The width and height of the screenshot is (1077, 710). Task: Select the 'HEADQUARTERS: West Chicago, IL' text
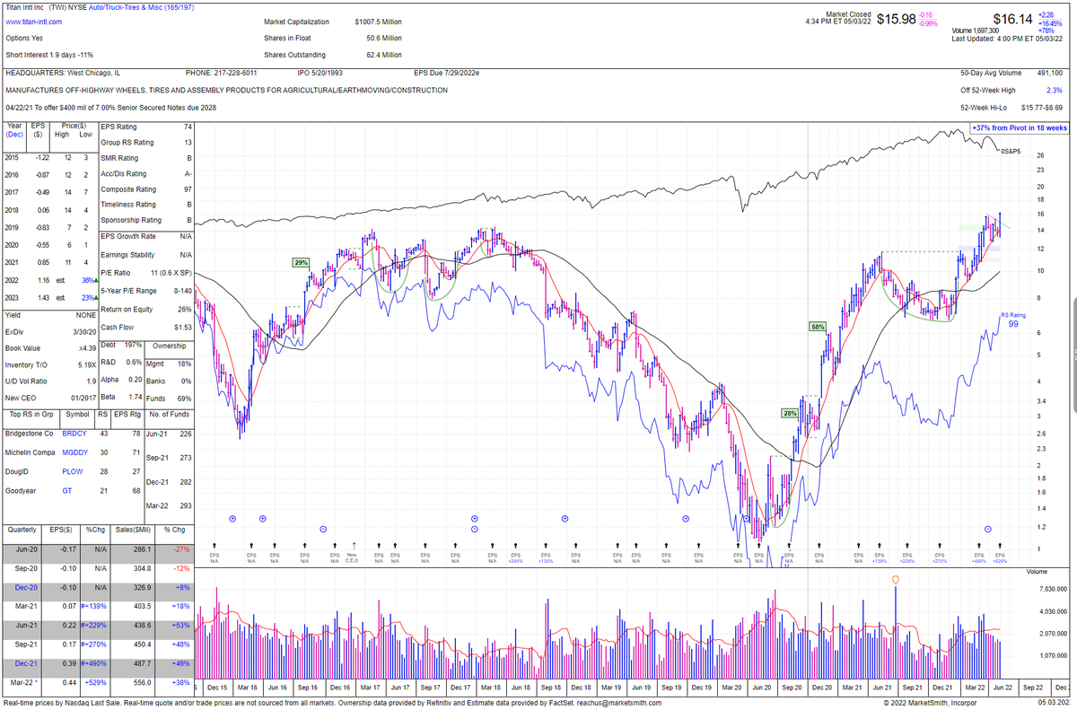[63, 73]
